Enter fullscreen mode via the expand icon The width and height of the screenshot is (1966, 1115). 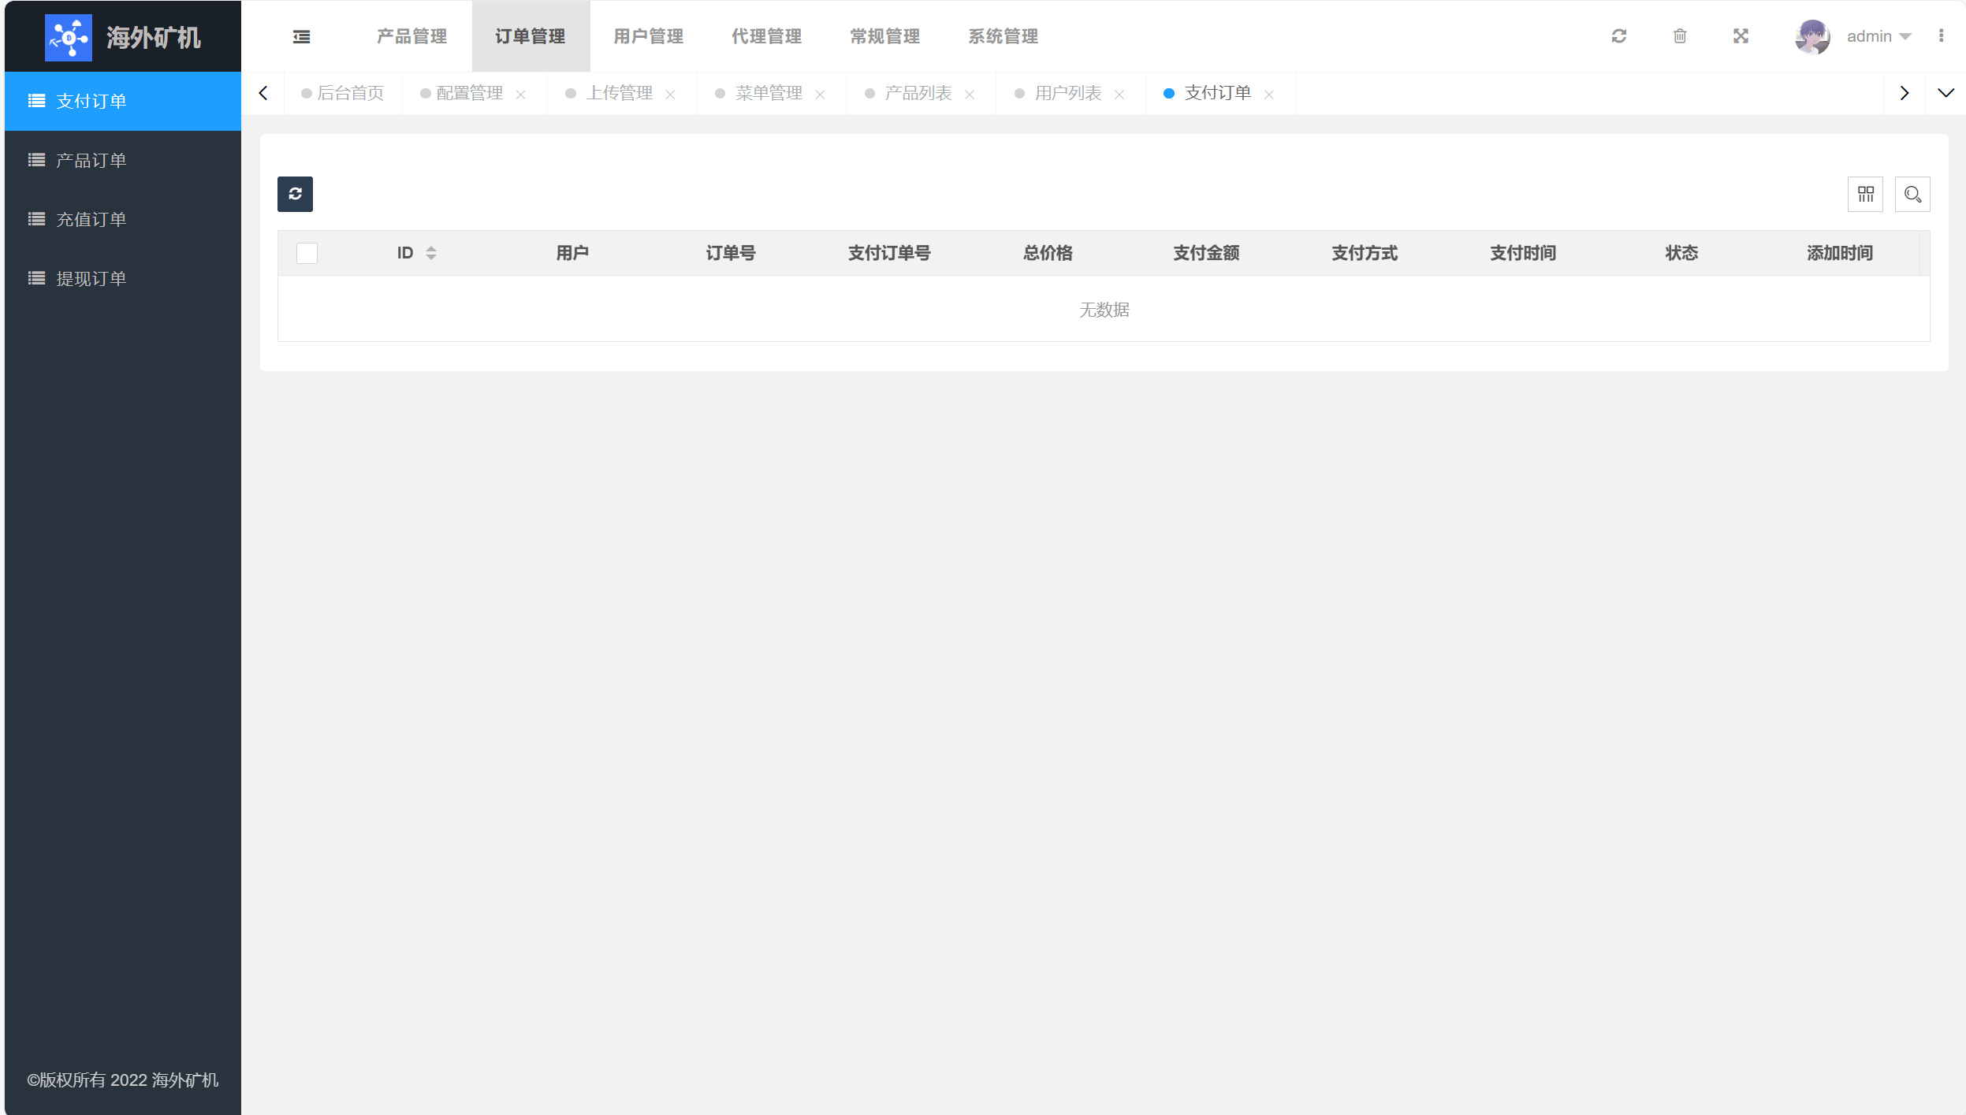[1741, 36]
